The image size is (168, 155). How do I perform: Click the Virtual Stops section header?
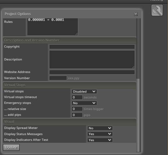coord(70,85)
